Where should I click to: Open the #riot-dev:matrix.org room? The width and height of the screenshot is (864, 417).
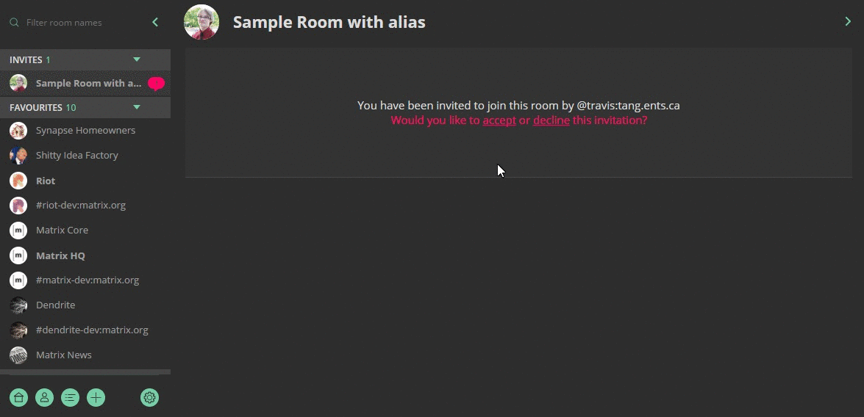pos(85,206)
